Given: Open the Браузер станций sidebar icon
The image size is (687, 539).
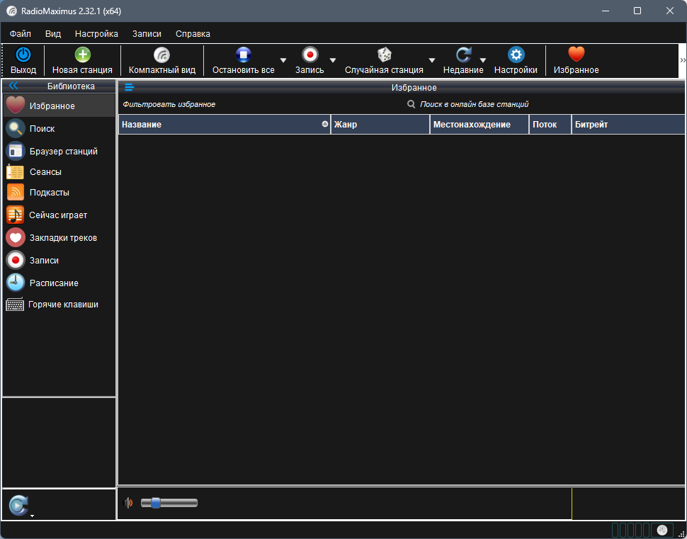Looking at the screenshot, I should pos(14,151).
